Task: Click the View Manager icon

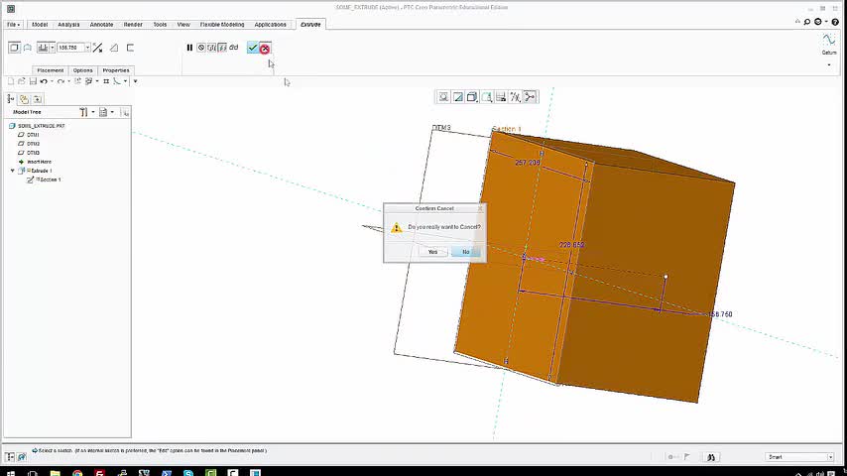Action: (501, 97)
